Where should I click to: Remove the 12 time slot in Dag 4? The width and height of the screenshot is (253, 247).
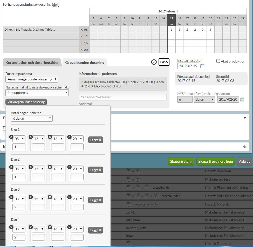31,227
